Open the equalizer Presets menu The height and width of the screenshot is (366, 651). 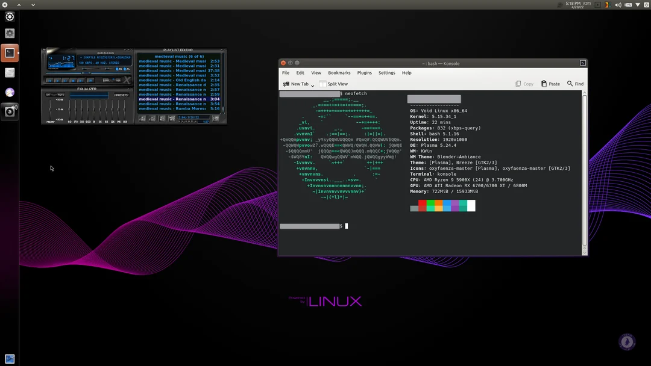(122, 95)
